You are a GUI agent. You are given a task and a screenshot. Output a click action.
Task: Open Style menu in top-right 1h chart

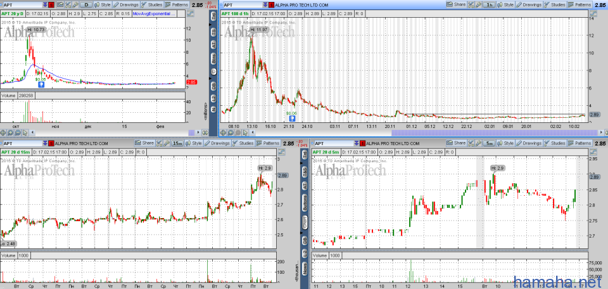505,4
